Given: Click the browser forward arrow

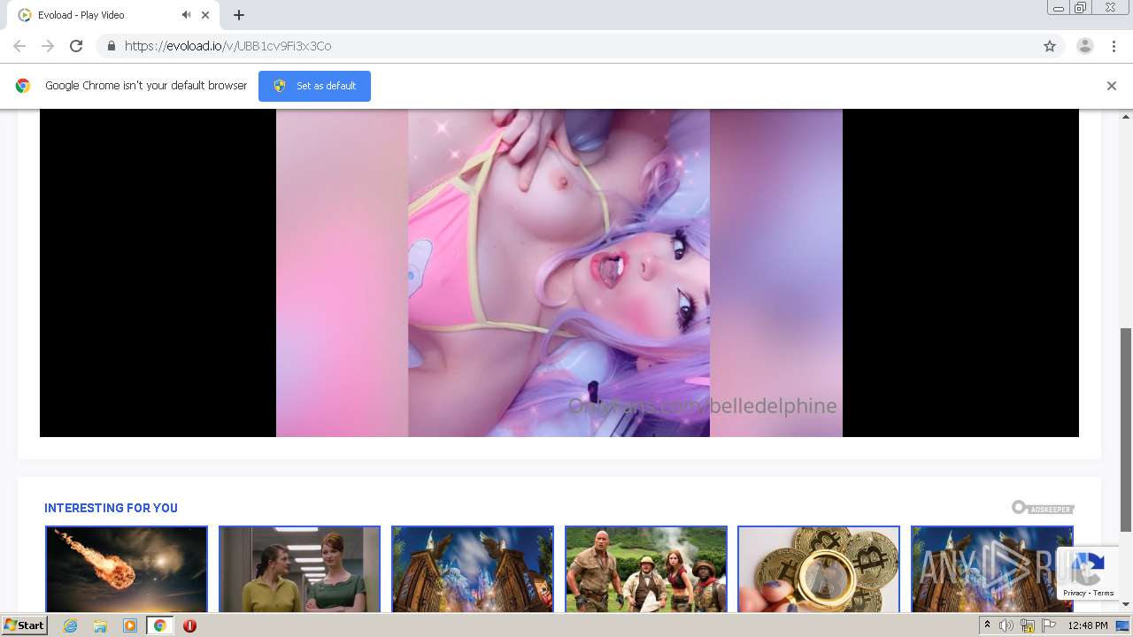Looking at the screenshot, I should click(x=48, y=46).
